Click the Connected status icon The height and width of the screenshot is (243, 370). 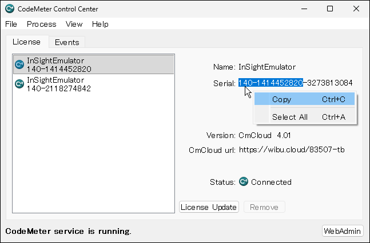coord(244,181)
